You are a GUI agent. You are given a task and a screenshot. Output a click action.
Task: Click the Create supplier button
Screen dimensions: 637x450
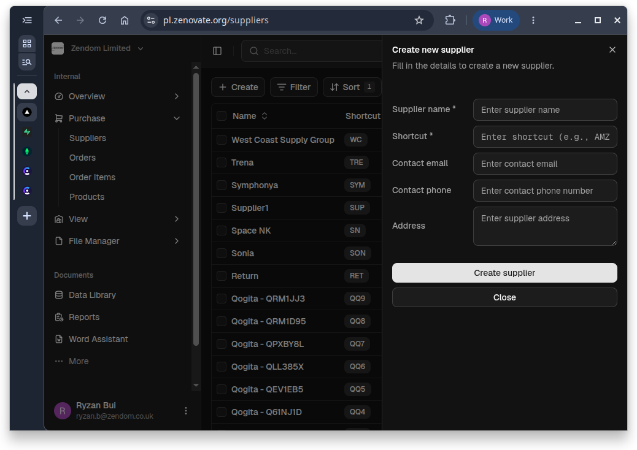[x=504, y=273]
